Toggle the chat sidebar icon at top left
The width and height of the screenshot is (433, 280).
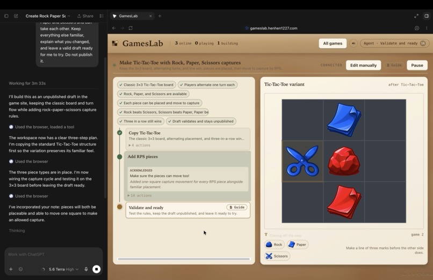click(x=6, y=16)
